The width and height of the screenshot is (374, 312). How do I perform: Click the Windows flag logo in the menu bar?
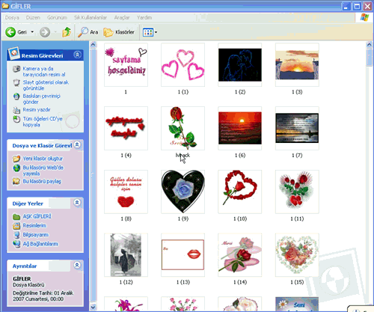coord(364,17)
